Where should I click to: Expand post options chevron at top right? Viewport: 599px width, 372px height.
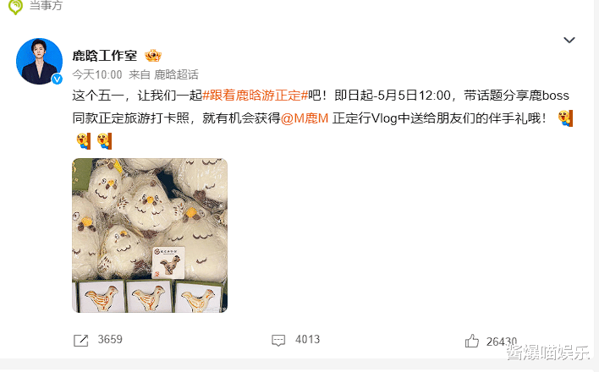(569, 40)
